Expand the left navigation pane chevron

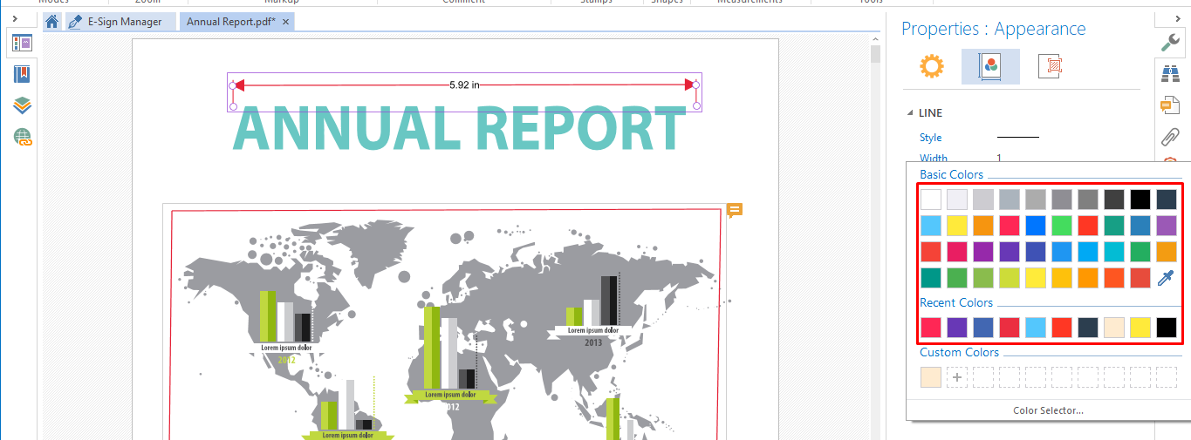tap(15, 18)
